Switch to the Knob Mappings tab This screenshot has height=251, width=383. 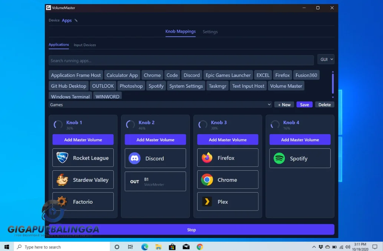181,32
